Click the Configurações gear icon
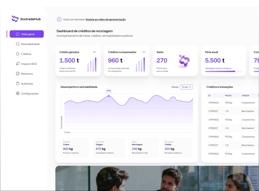 coord(18,93)
